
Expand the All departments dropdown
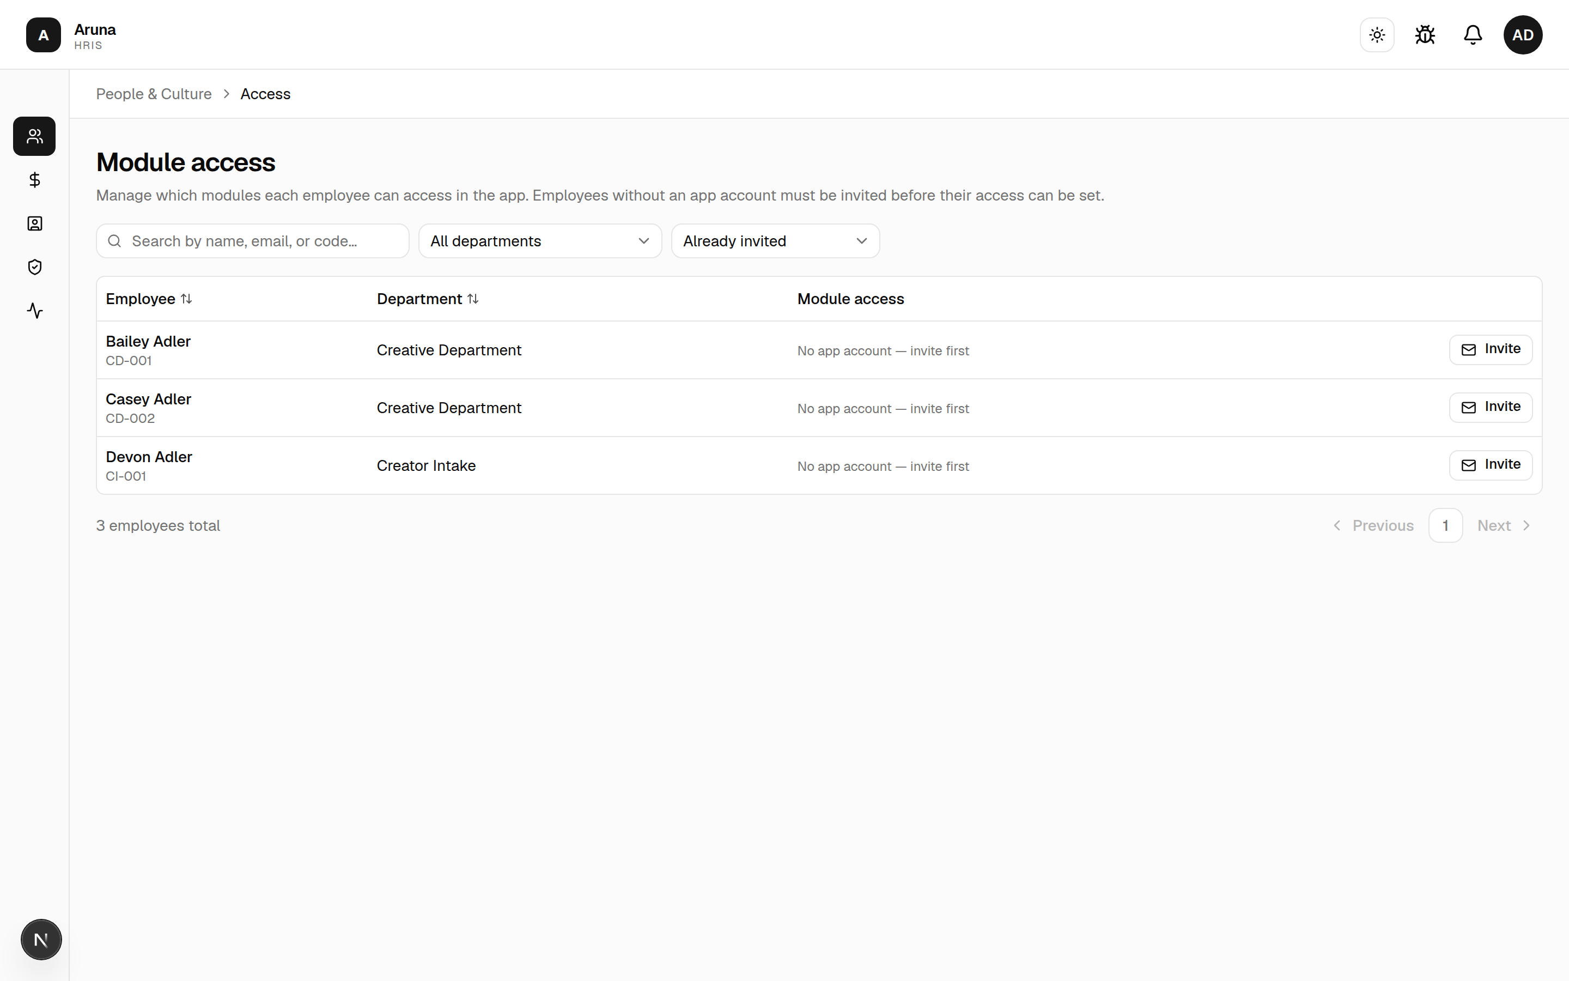[x=540, y=241]
